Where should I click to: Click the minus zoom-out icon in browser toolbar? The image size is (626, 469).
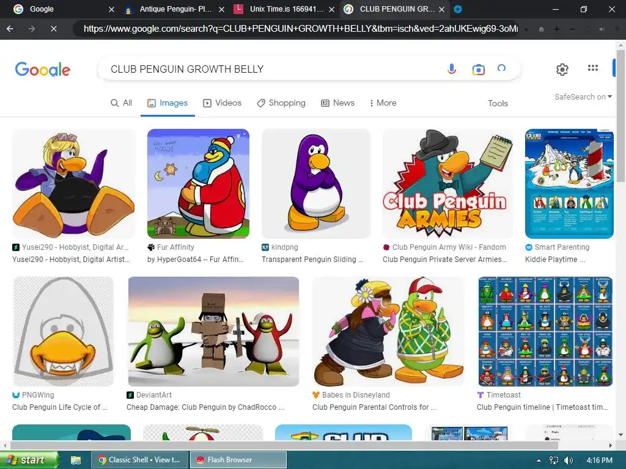click(x=572, y=29)
